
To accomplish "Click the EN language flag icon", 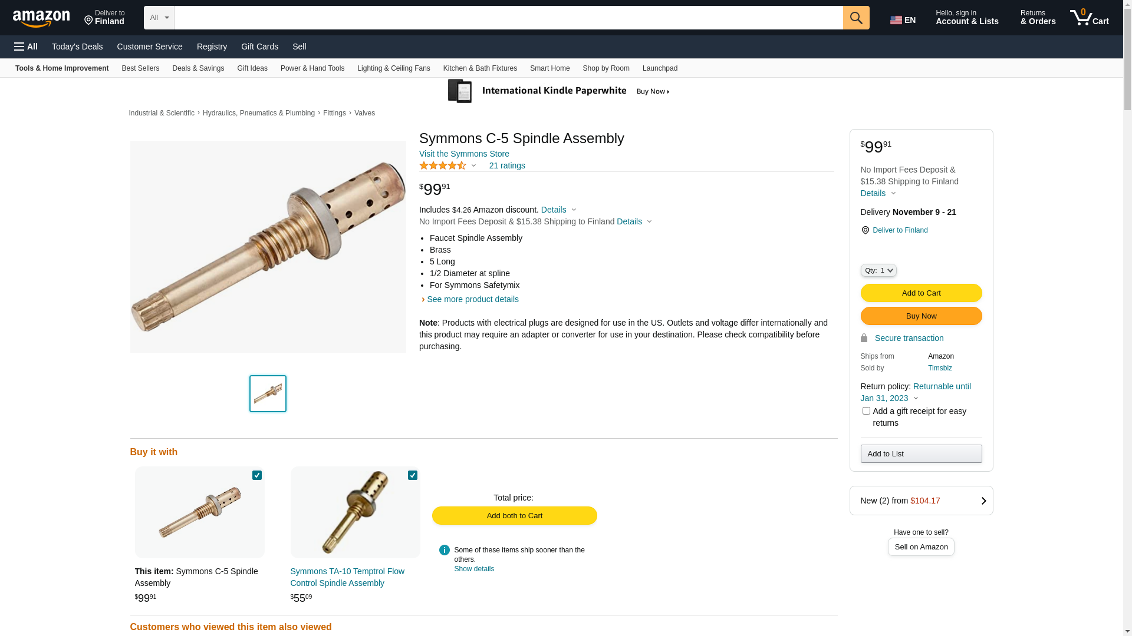I will (x=896, y=20).
